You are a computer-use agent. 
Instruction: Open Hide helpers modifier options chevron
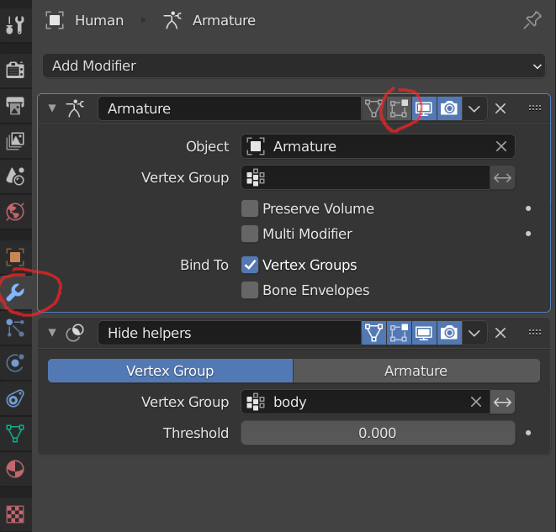pyautogui.click(x=474, y=333)
